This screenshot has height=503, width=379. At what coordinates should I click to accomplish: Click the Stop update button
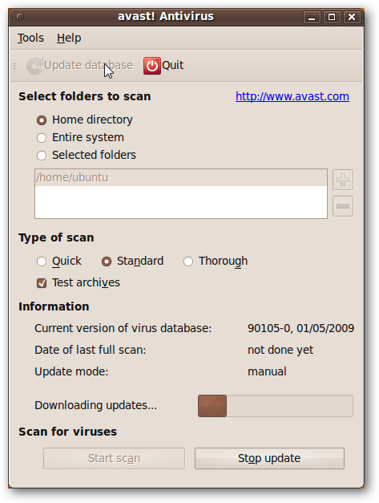[269, 458]
